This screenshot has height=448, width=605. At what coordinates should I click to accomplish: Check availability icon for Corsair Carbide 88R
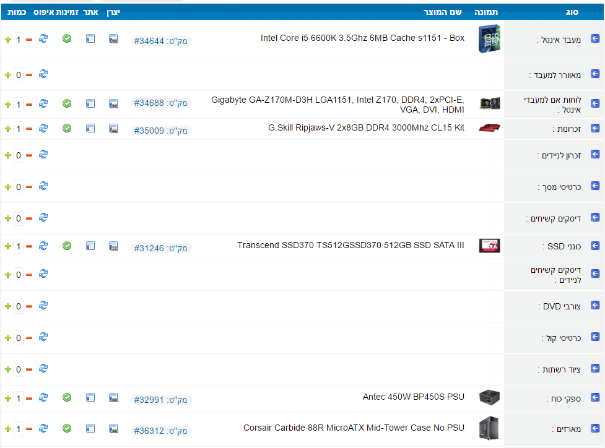point(67,428)
